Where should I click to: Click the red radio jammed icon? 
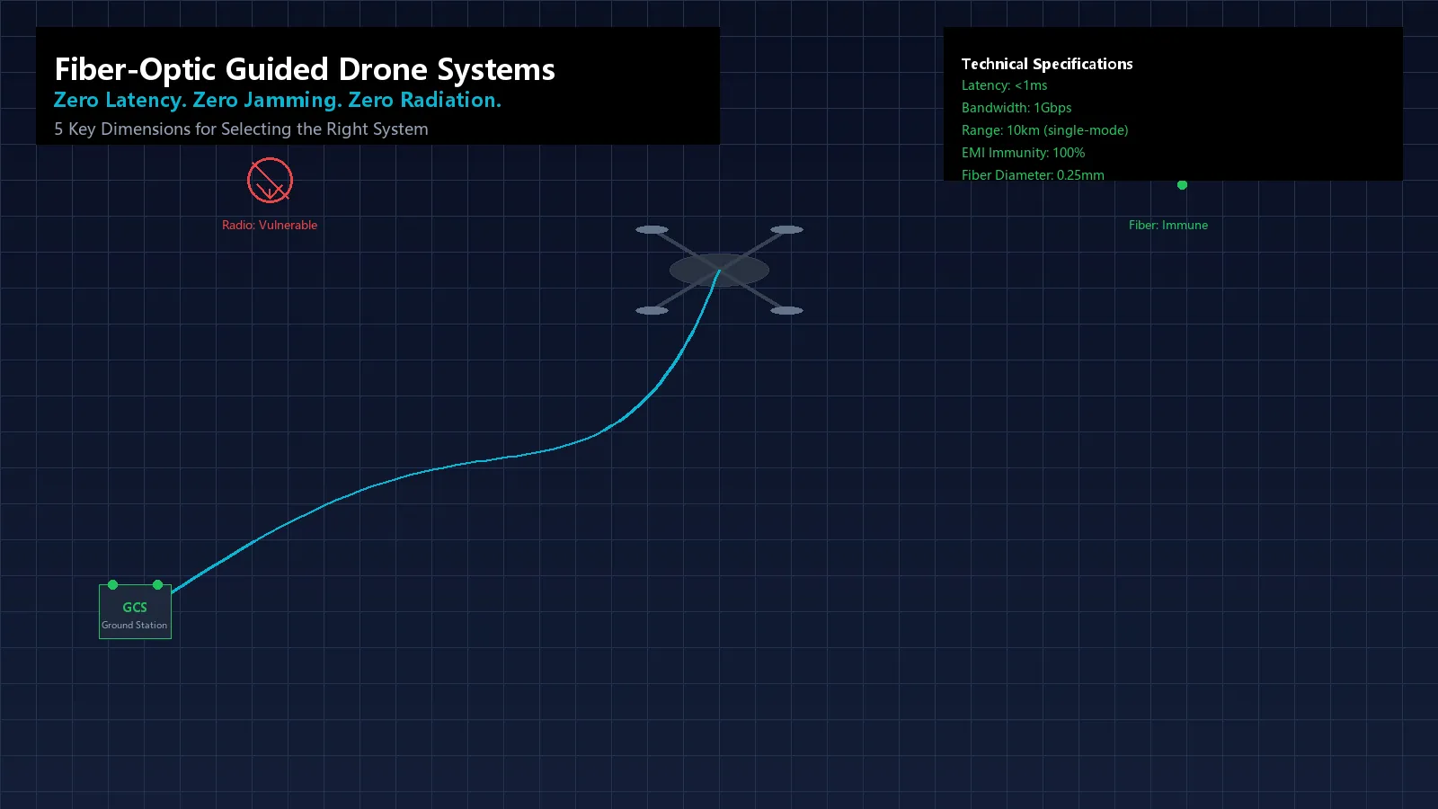coord(270,181)
